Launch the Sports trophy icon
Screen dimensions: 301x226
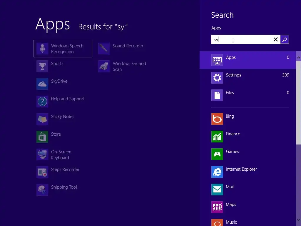point(42,66)
